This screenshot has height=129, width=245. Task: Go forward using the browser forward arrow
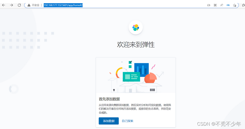(12, 5)
